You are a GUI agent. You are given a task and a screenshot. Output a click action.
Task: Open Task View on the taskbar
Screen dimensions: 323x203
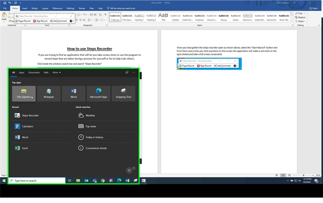[x=70, y=181]
